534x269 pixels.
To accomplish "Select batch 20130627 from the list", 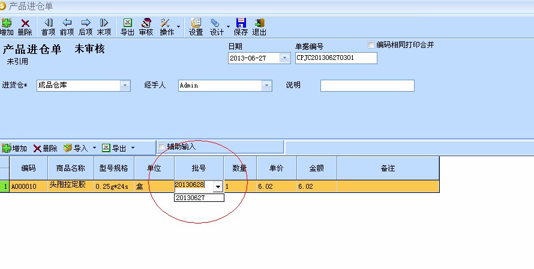I will [199, 198].
